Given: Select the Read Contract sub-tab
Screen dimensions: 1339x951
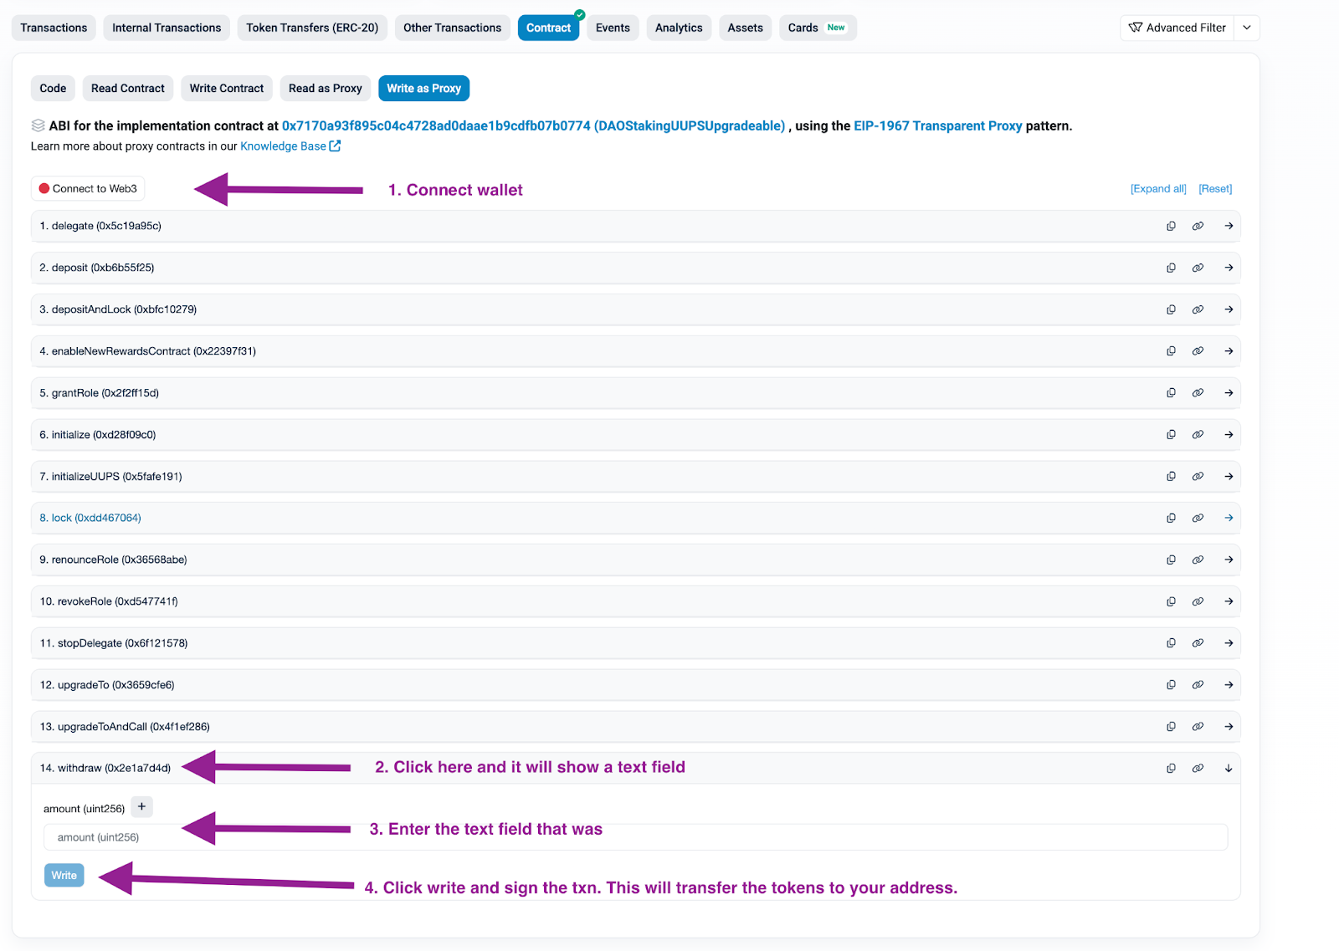Looking at the screenshot, I should coord(128,88).
